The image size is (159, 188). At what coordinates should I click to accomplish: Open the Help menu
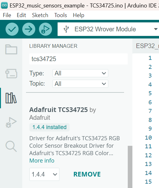(79, 15)
